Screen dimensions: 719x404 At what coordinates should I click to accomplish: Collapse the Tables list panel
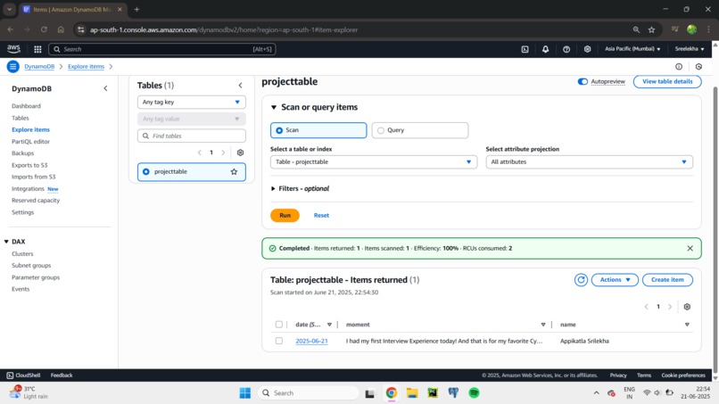coord(240,86)
